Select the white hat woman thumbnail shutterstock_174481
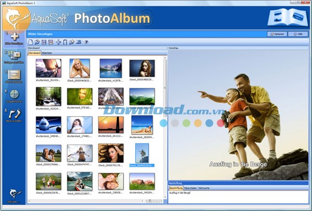Image resolution: width=312 pixels, height=211 pixels. [80, 125]
